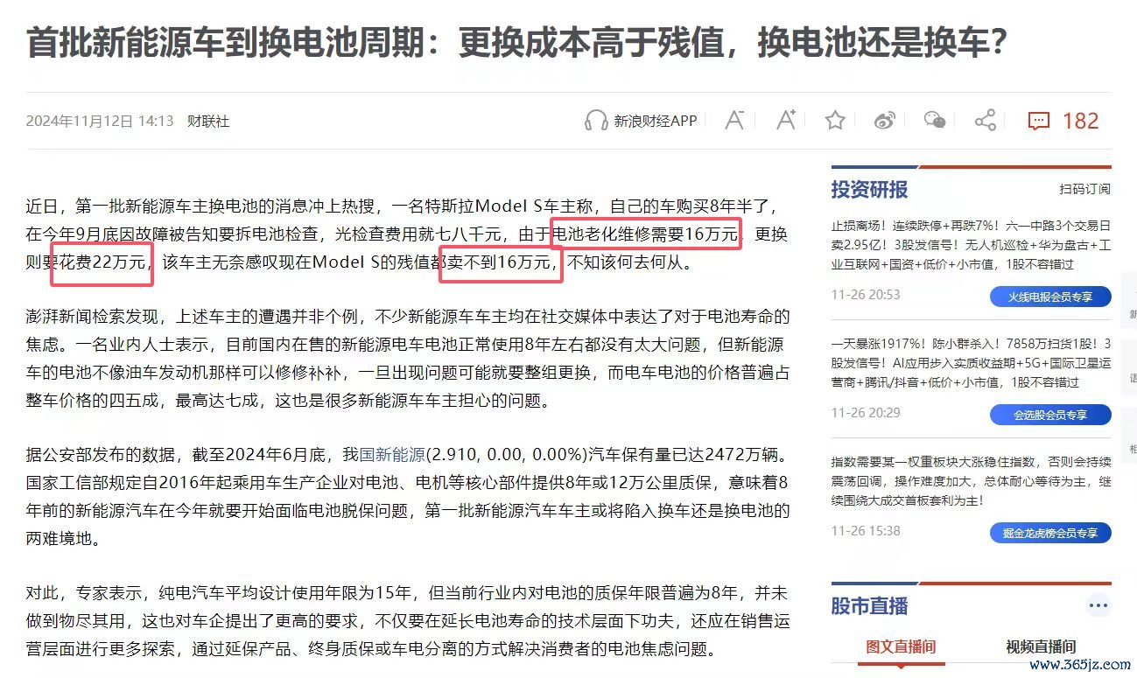Screen dimensions: 1137x678
Task: Click the 掘金龙虎榜会员专享 button
Action: pos(1050,533)
